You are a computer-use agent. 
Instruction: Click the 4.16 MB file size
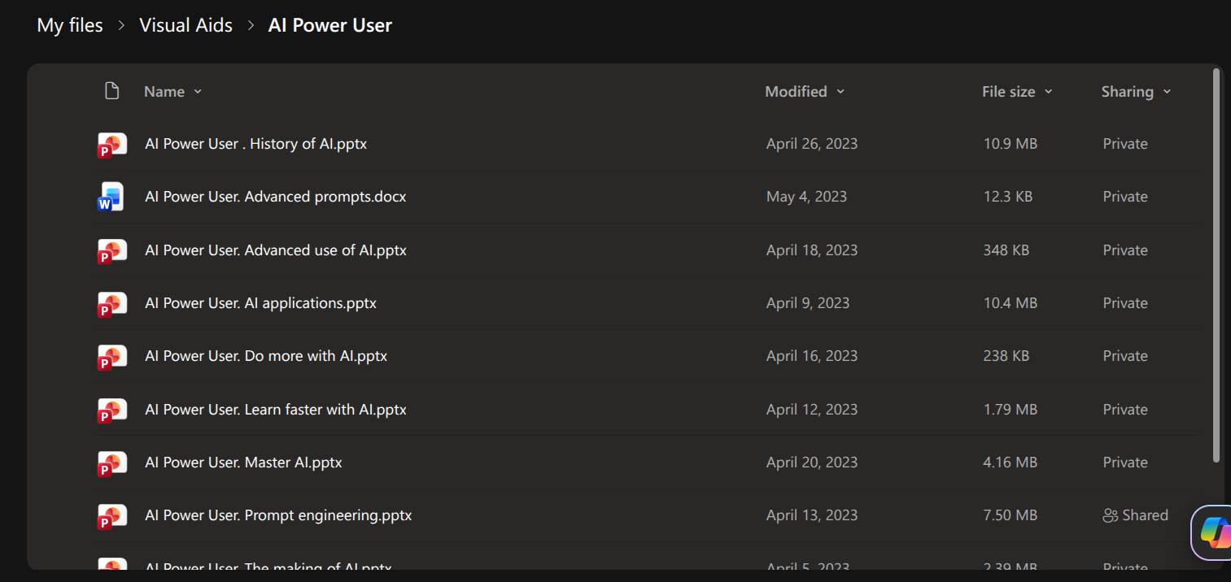1011,463
